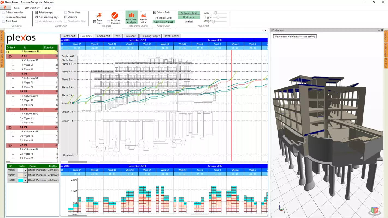Image resolution: width=388 pixels, height=218 pixels.
Task: Collapse the P5 group
Action: 10,145
